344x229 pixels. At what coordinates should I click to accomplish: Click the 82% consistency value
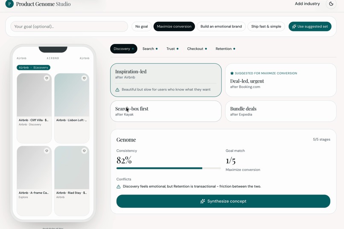(124, 160)
